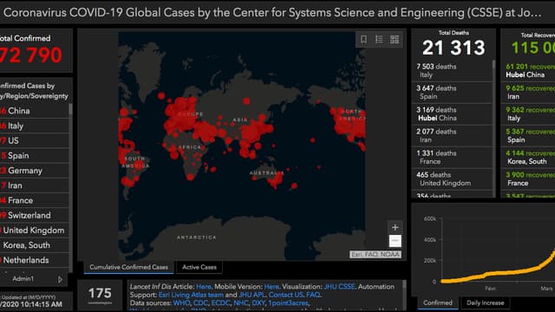Click the 5 367 recovered Spain entry
The image size is (555, 312).
click(528, 135)
